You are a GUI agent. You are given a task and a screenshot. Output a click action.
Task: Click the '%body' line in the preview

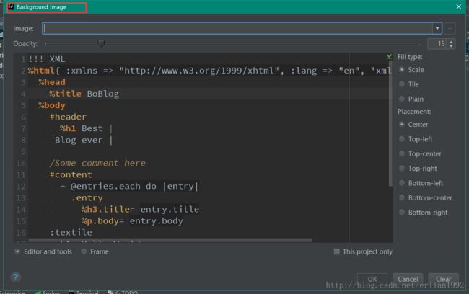[52, 105]
